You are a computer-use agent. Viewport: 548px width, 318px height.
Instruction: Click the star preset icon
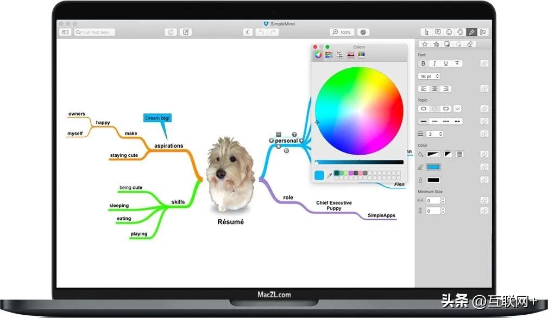click(x=425, y=44)
